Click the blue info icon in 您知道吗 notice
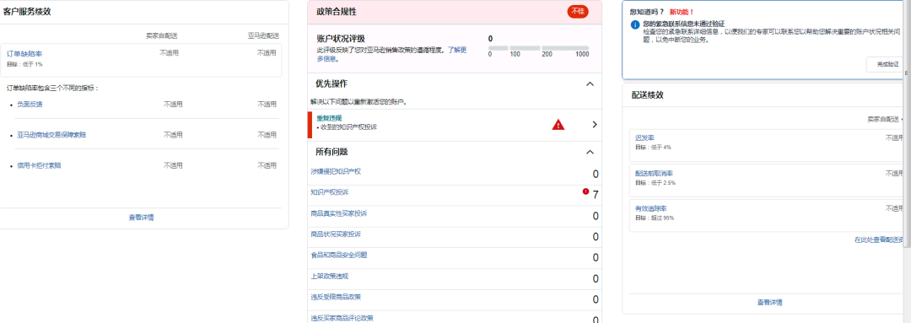The image size is (911, 323). (x=635, y=25)
